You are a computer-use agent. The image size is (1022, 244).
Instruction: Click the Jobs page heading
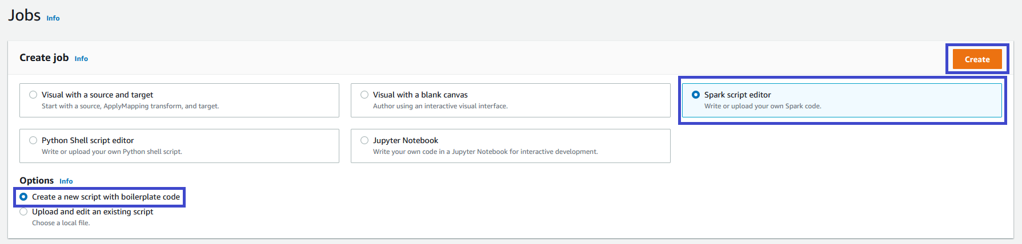(25, 15)
